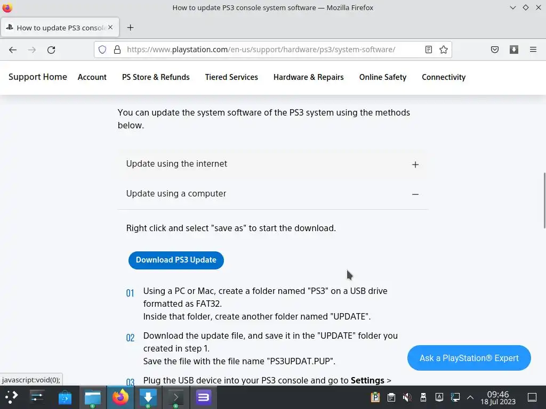Select the 'How to update PS3 console' tab
Image resolution: width=546 pixels, height=409 pixels.
(60, 28)
